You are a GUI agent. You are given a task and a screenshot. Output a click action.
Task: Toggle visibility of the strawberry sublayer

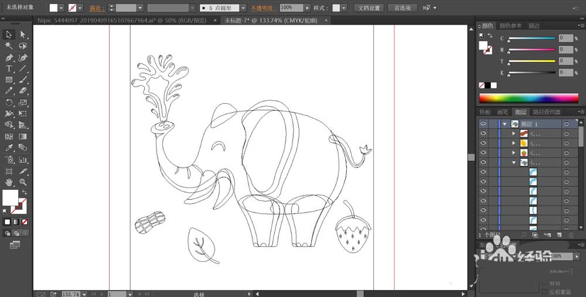point(483,153)
